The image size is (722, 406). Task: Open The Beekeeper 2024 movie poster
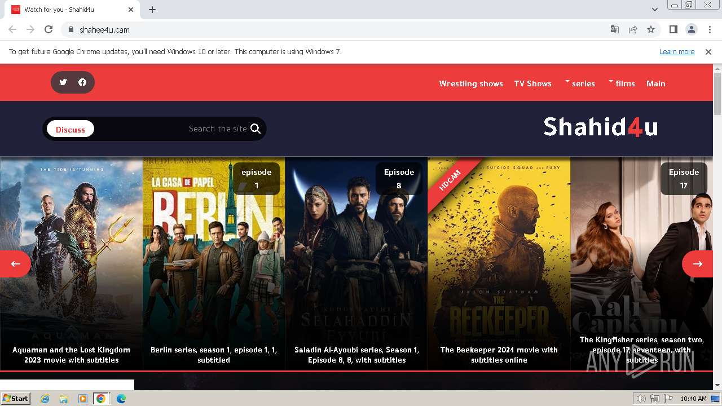point(499,263)
